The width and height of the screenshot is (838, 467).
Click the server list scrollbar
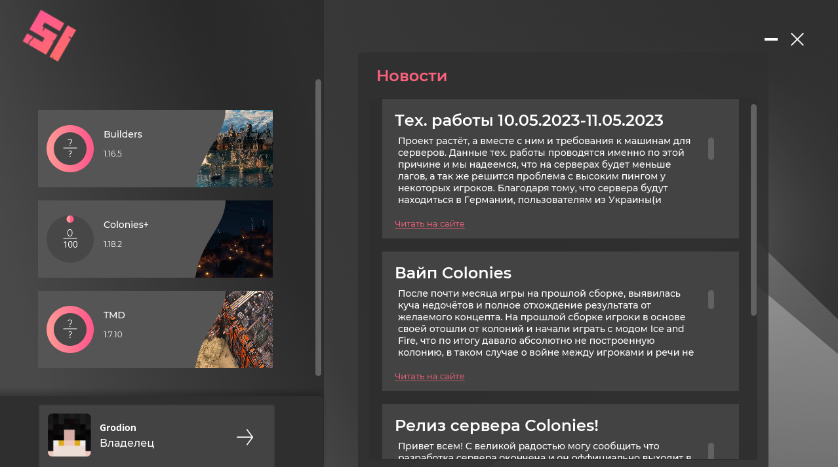coord(319,228)
